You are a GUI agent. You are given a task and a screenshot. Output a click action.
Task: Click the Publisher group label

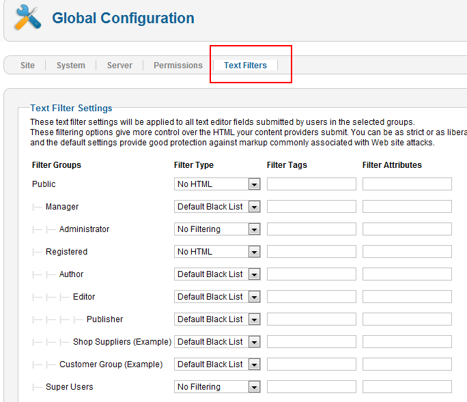click(105, 319)
